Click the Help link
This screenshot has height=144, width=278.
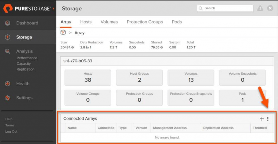[x=9, y=119]
